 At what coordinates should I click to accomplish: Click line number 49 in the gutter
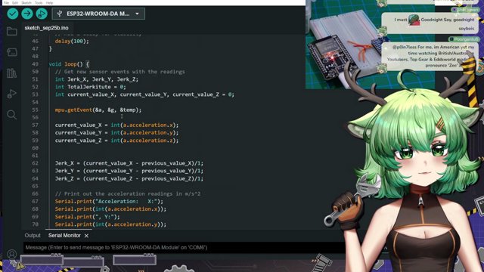35,64
